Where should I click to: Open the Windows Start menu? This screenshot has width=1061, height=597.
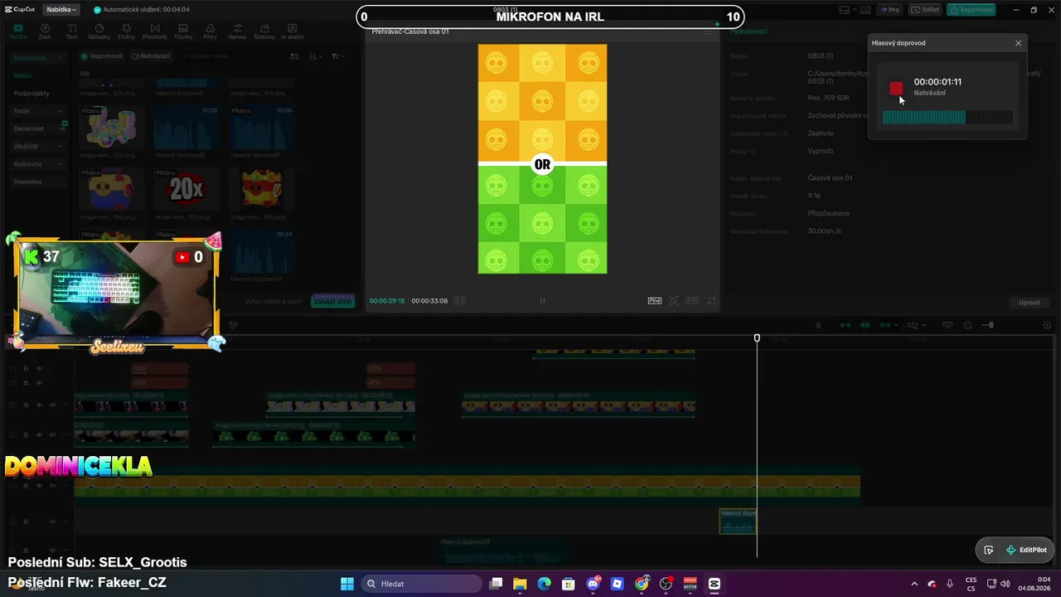(347, 584)
